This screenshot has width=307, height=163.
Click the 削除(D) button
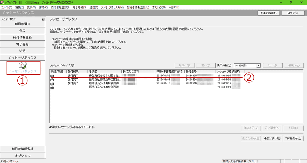coord(293,128)
